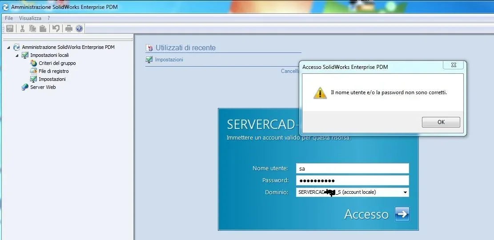Click the Impostazioni tree node icon

(33, 79)
